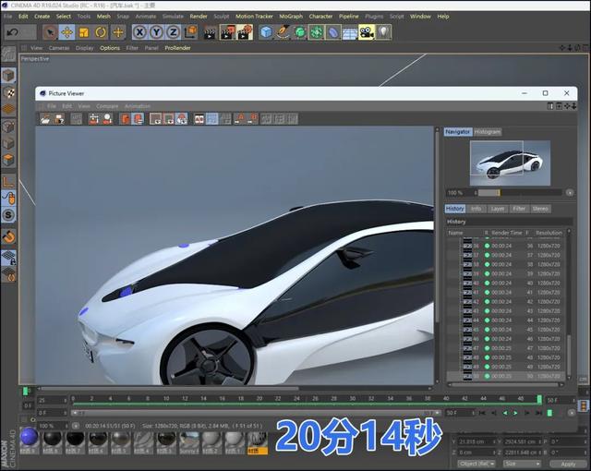Open viewport Options menu
This screenshot has height=471, width=591.
coord(110,48)
